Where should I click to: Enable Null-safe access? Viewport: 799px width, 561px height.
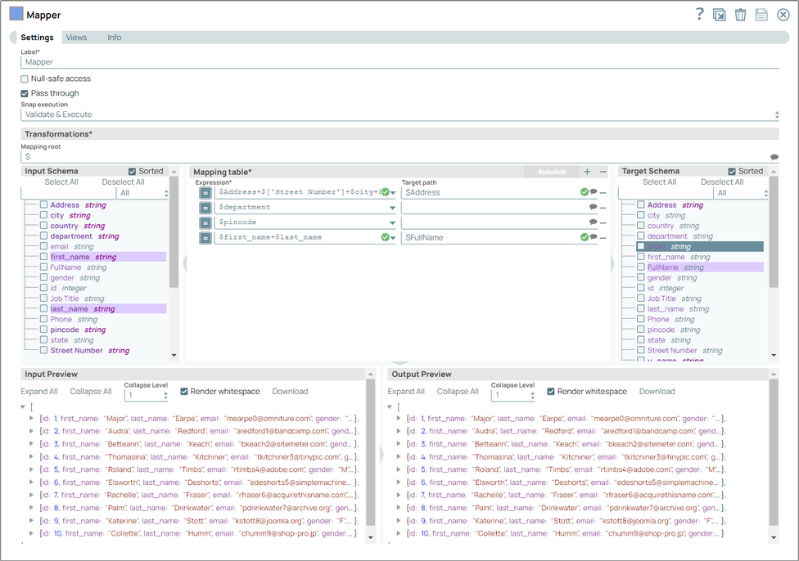[x=24, y=79]
